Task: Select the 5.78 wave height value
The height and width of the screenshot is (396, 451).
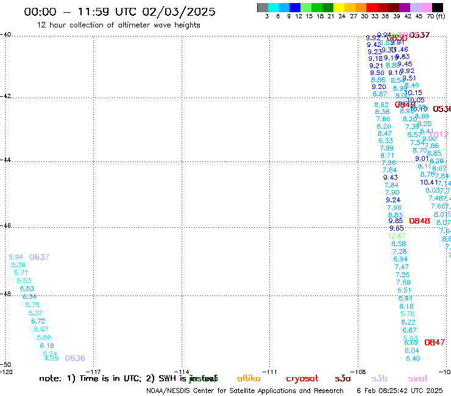Action: point(32,305)
